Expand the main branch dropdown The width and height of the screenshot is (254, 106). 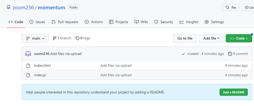[x=35, y=38]
